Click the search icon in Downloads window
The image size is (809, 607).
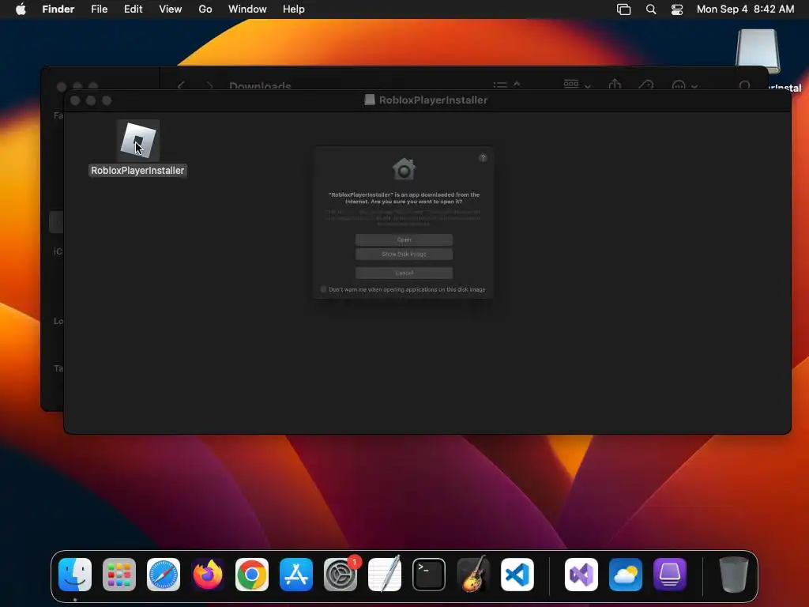(744, 85)
